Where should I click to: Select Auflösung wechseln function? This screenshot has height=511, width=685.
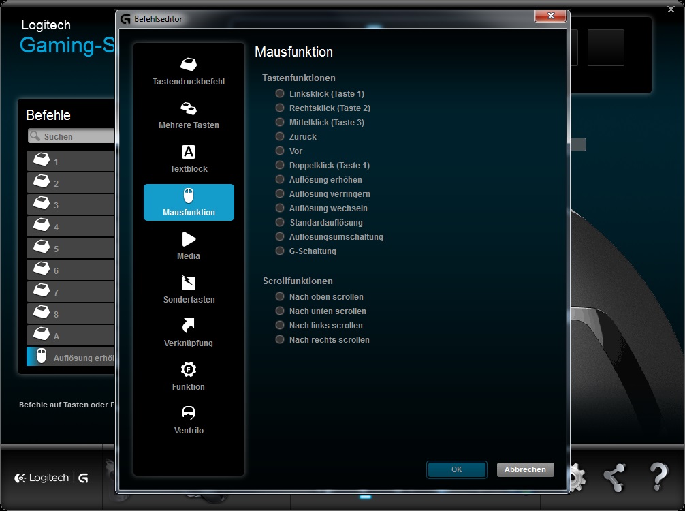[x=279, y=208]
